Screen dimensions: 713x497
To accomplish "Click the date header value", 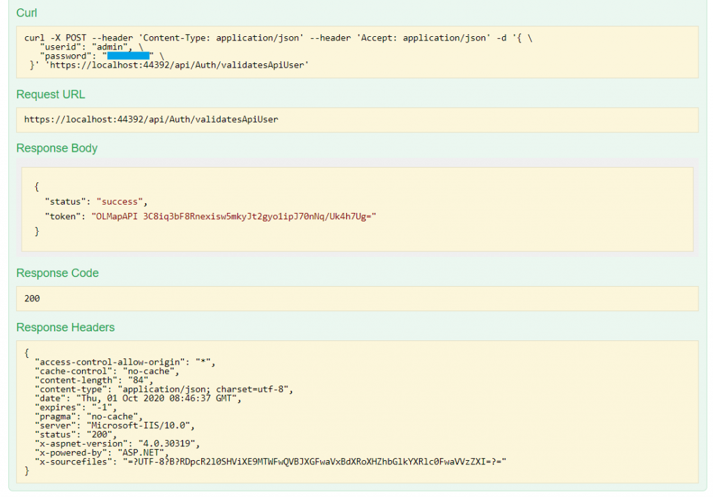I will click(x=157, y=398).
